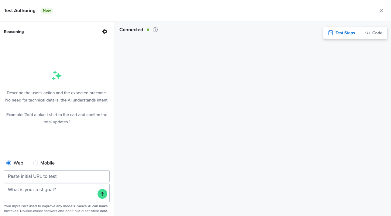Screen dimensions: 391x216
Task: Select the Web radio button
Action: tap(9, 163)
